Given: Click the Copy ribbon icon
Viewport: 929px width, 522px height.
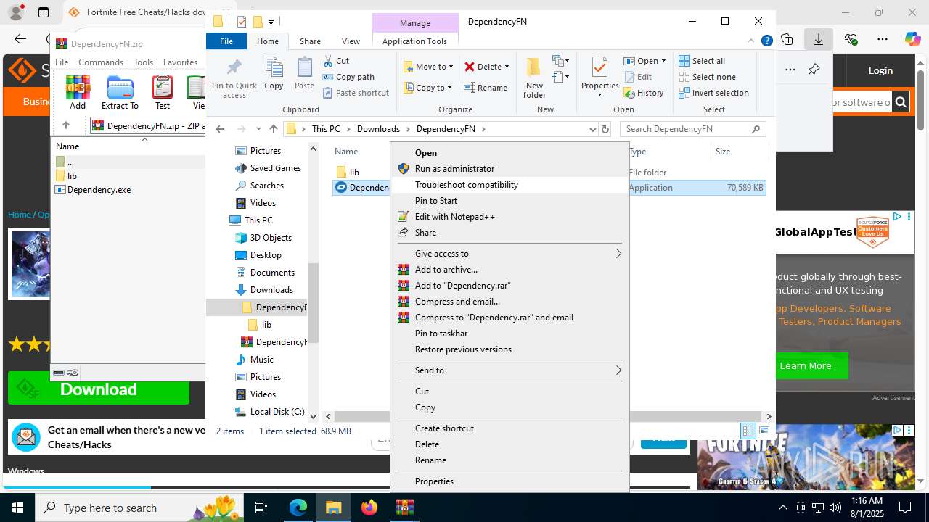Looking at the screenshot, I should click(274, 74).
